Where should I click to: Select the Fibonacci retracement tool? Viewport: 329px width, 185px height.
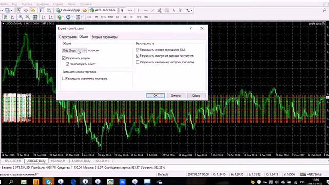coord(167,10)
